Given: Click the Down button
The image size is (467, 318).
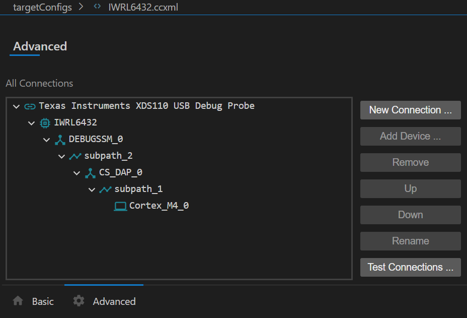Looking at the screenshot, I should pyautogui.click(x=411, y=215).
